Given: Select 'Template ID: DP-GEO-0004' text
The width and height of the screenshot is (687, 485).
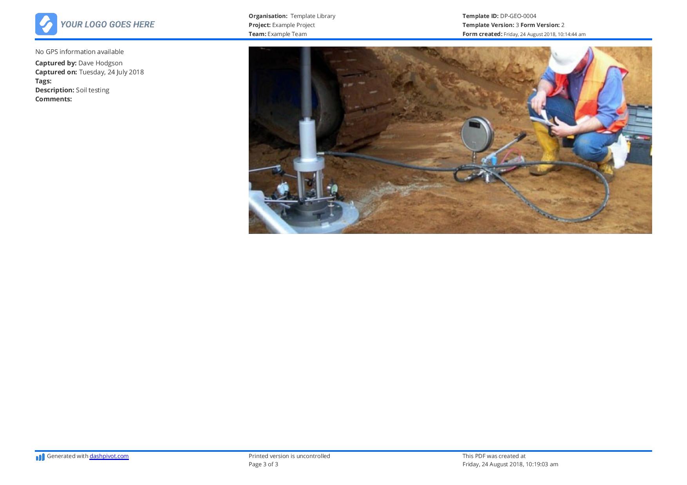Looking at the screenshot, I should (499, 16).
